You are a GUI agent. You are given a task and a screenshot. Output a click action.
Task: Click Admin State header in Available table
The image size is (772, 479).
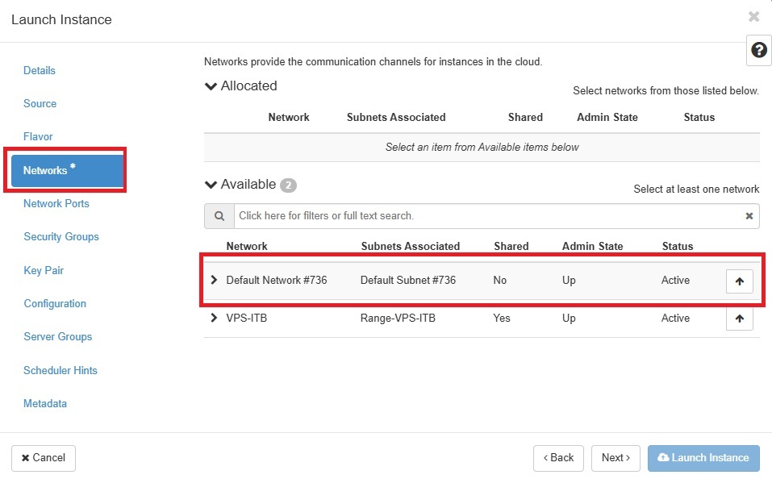(592, 246)
